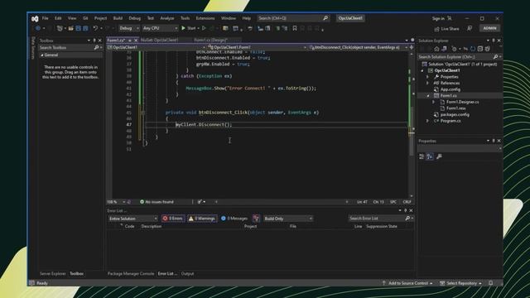Expand the Form1.Designer.cs node
Image resolution: width=530 pixels, height=298 pixels.
(x=434, y=102)
